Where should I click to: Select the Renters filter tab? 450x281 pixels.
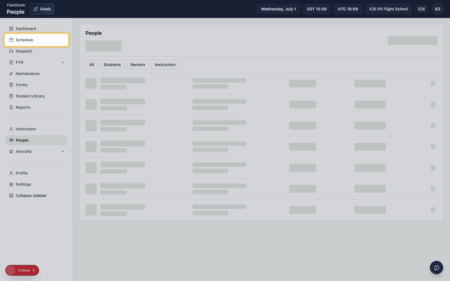pos(138,65)
